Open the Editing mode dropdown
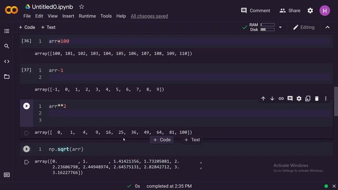 pyautogui.click(x=304, y=27)
